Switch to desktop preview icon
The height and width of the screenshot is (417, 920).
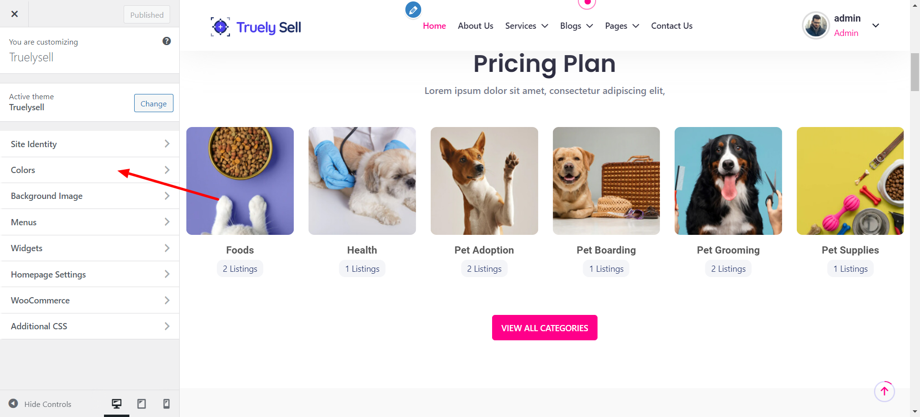click(116, 404)
